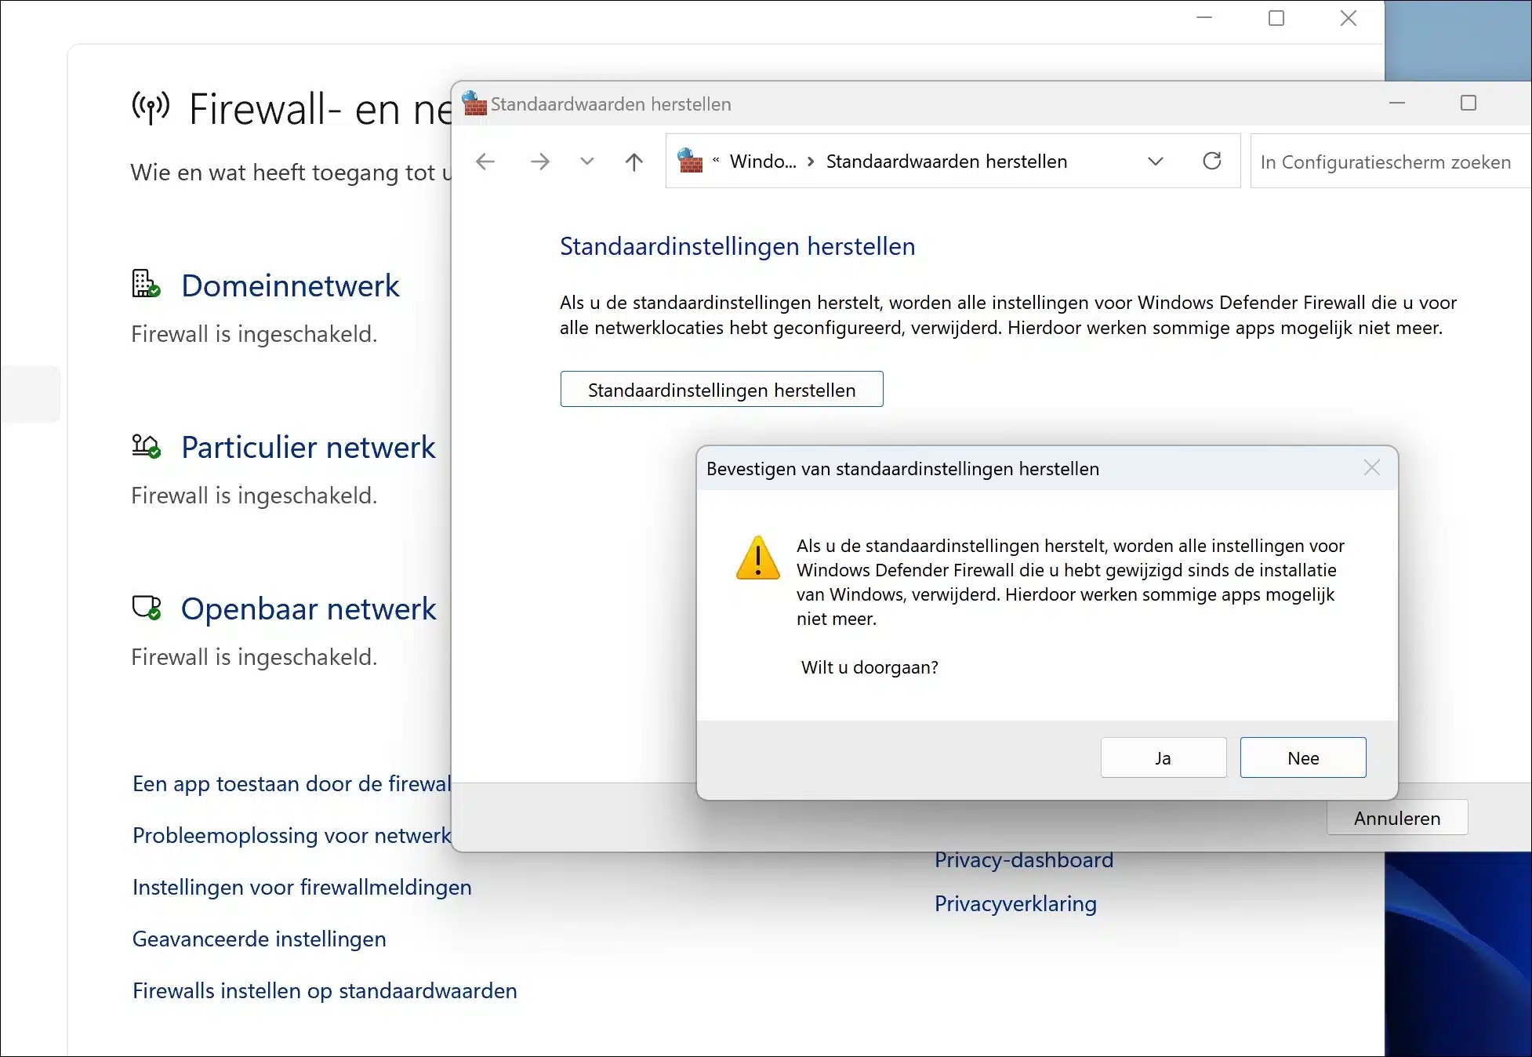Viewport: 1532px width, 1057px height.
Task: Open Openbaar netwerk settings
Action: 308,608
